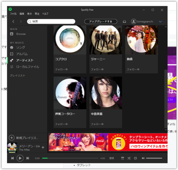178x170 pixels.
Task: Click フォロー中 under 押尾コータロー
Action: [x=61, y=124]
